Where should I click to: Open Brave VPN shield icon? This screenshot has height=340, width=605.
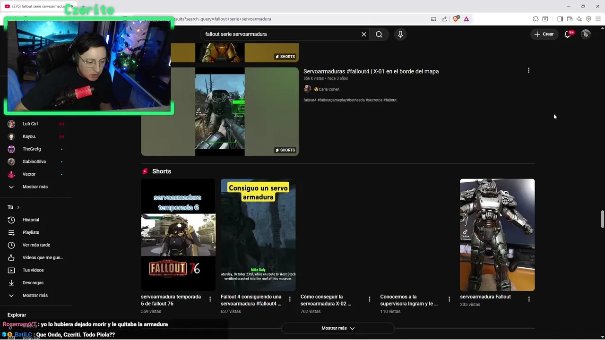click(588, 19)
